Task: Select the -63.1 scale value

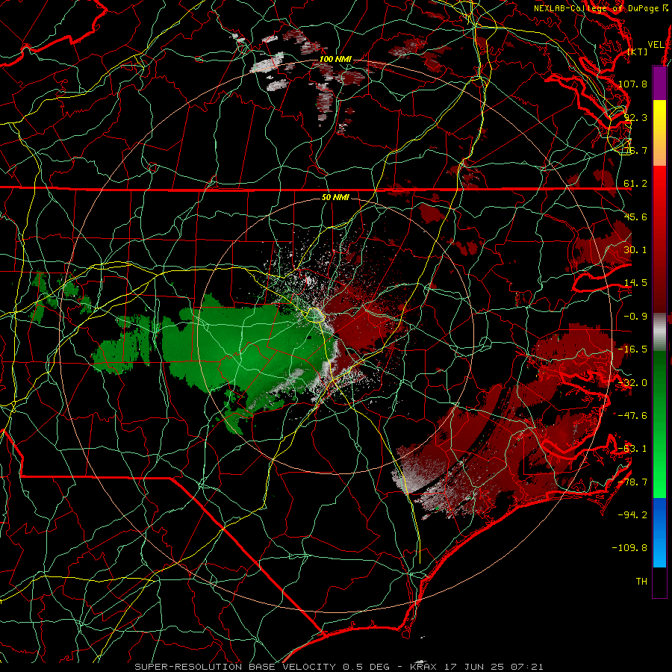Action: coord(632,449)
